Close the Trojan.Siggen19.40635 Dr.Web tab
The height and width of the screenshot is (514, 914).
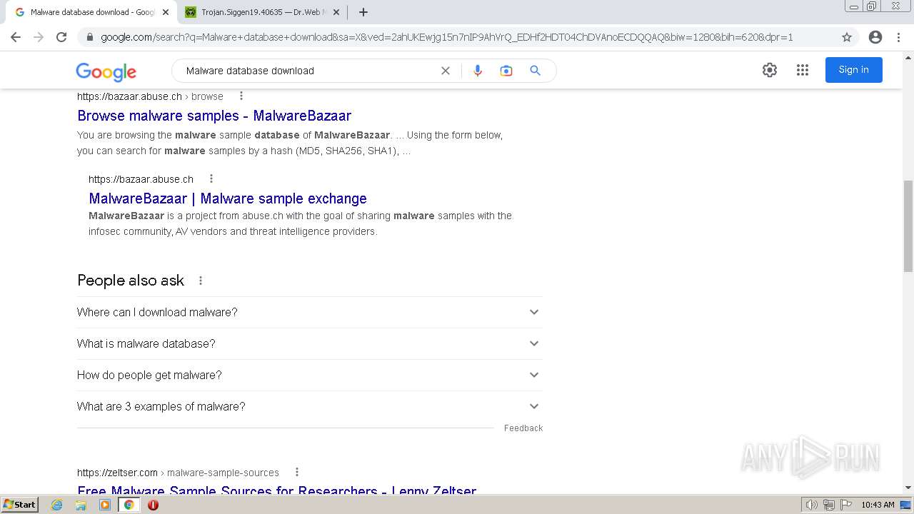(336, 12)
